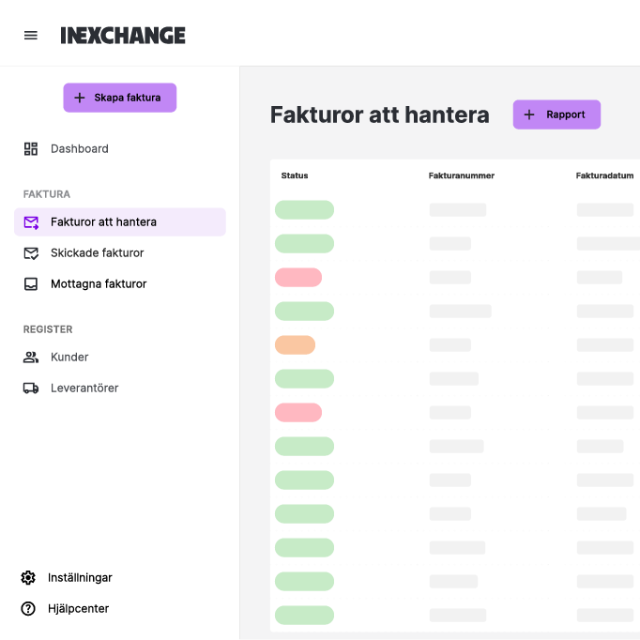This screenshot has width=640, height=640.
Task: Click the Leverantörer truck icon
Action: pyautogui.click(x=31, y=389)
